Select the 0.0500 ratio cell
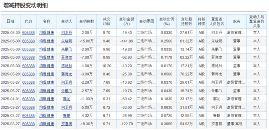This screenshot has width=269, height=130. (x=166, y=74)
